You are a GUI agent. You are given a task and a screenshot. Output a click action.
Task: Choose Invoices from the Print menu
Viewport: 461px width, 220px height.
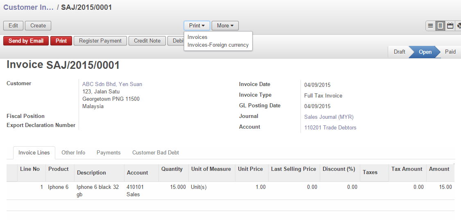click(x=197, y=37)
